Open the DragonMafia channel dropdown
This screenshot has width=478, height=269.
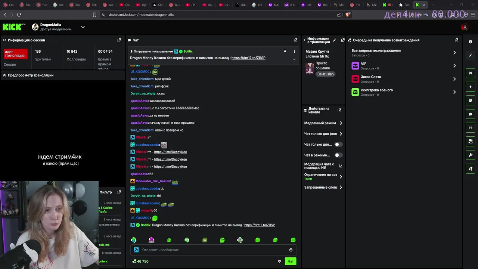pyautogui.click(x=83, y=27)
